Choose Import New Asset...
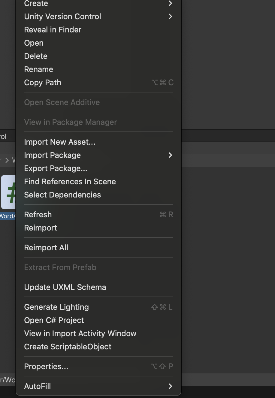 click(x=59, y=142)
